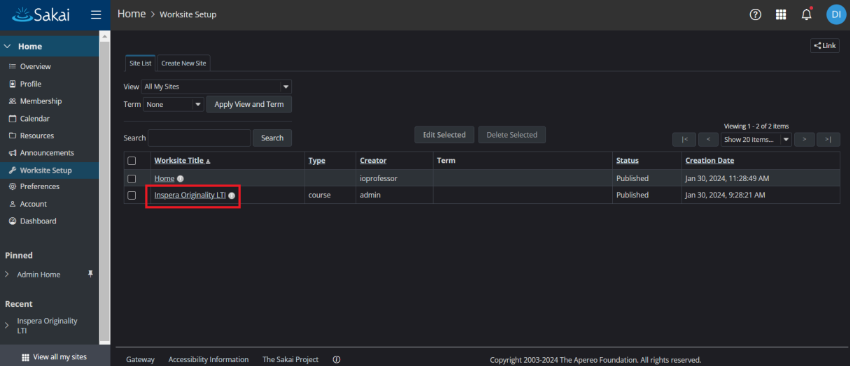
Task: Open the Gateway footer link
Action: [x=140, y=359]
